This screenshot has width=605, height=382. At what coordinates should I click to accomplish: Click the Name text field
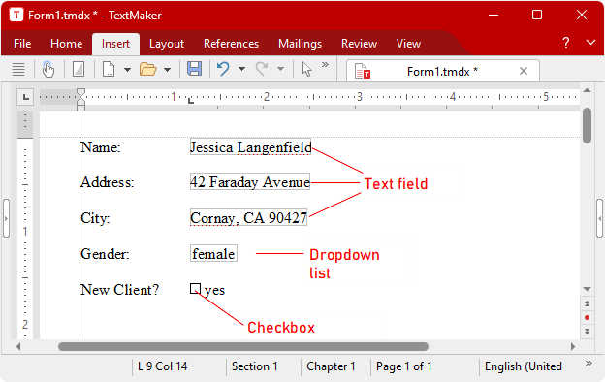point(251,147)
